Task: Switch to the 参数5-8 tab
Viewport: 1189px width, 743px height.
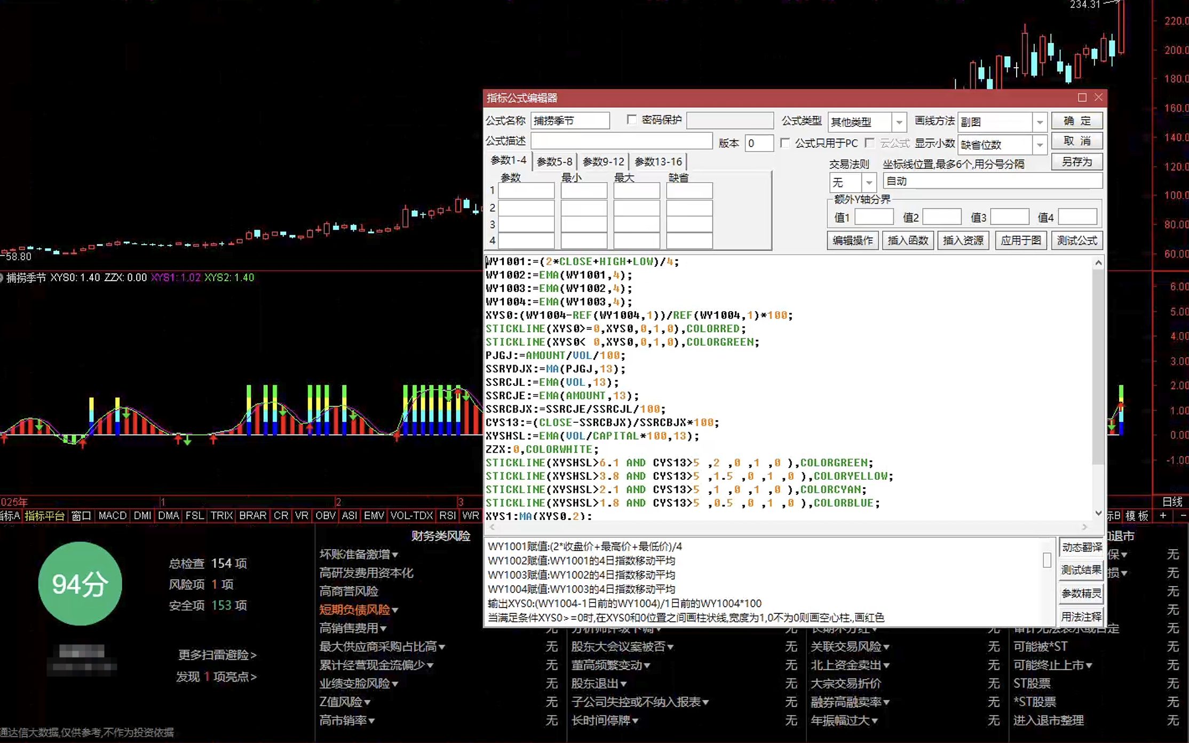Action: click(x=554, y=161)
